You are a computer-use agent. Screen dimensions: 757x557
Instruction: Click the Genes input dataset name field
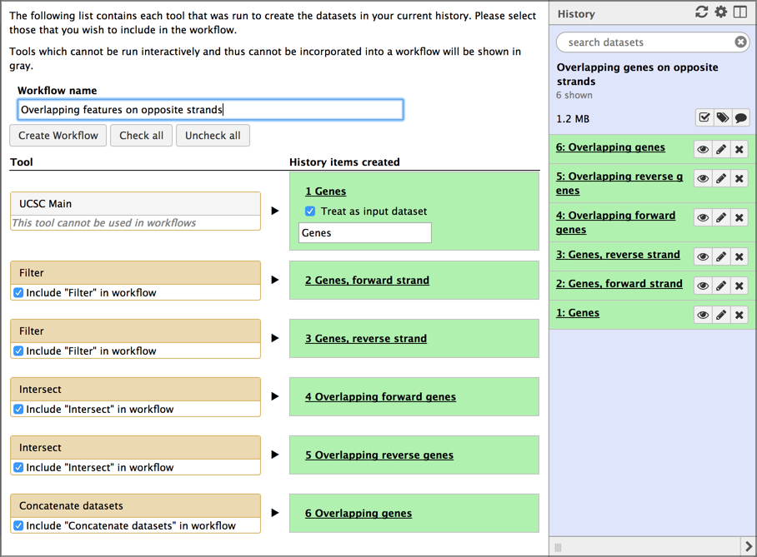point(365,233)
